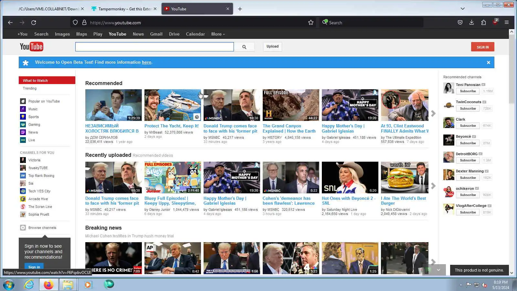Select What to Watch in sidebar

[x=47, y=81]
